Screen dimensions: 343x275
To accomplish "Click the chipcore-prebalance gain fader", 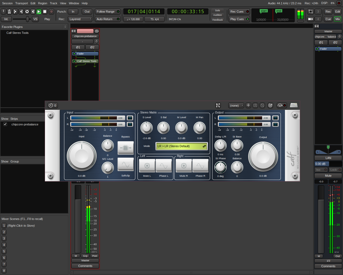I will (78, 219).
